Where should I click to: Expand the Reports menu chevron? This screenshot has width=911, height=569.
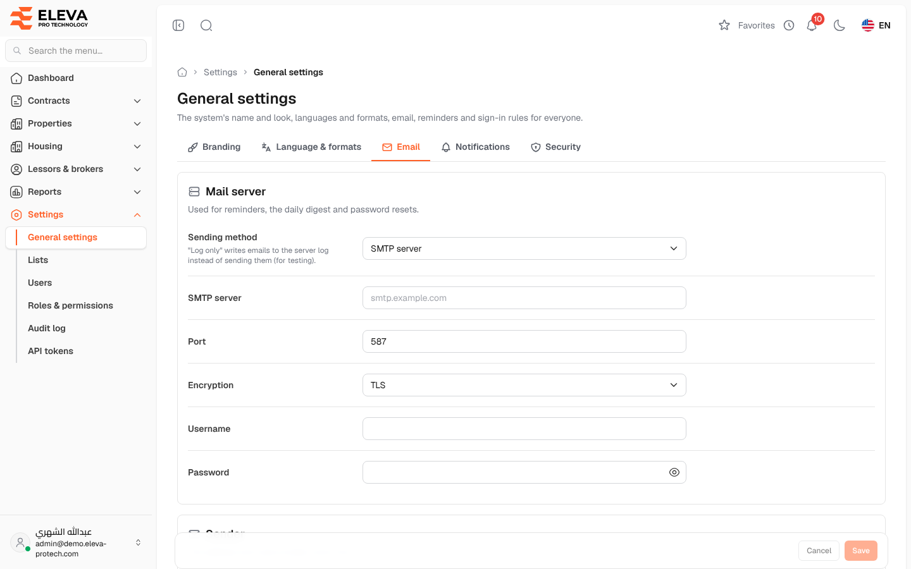137,192
